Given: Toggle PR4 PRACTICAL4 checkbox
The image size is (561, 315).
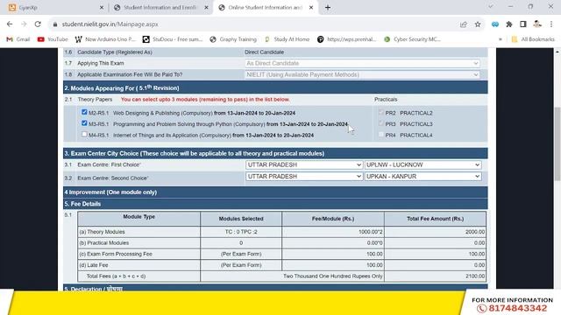Looking at the screenshot, I should coord(381,134).
